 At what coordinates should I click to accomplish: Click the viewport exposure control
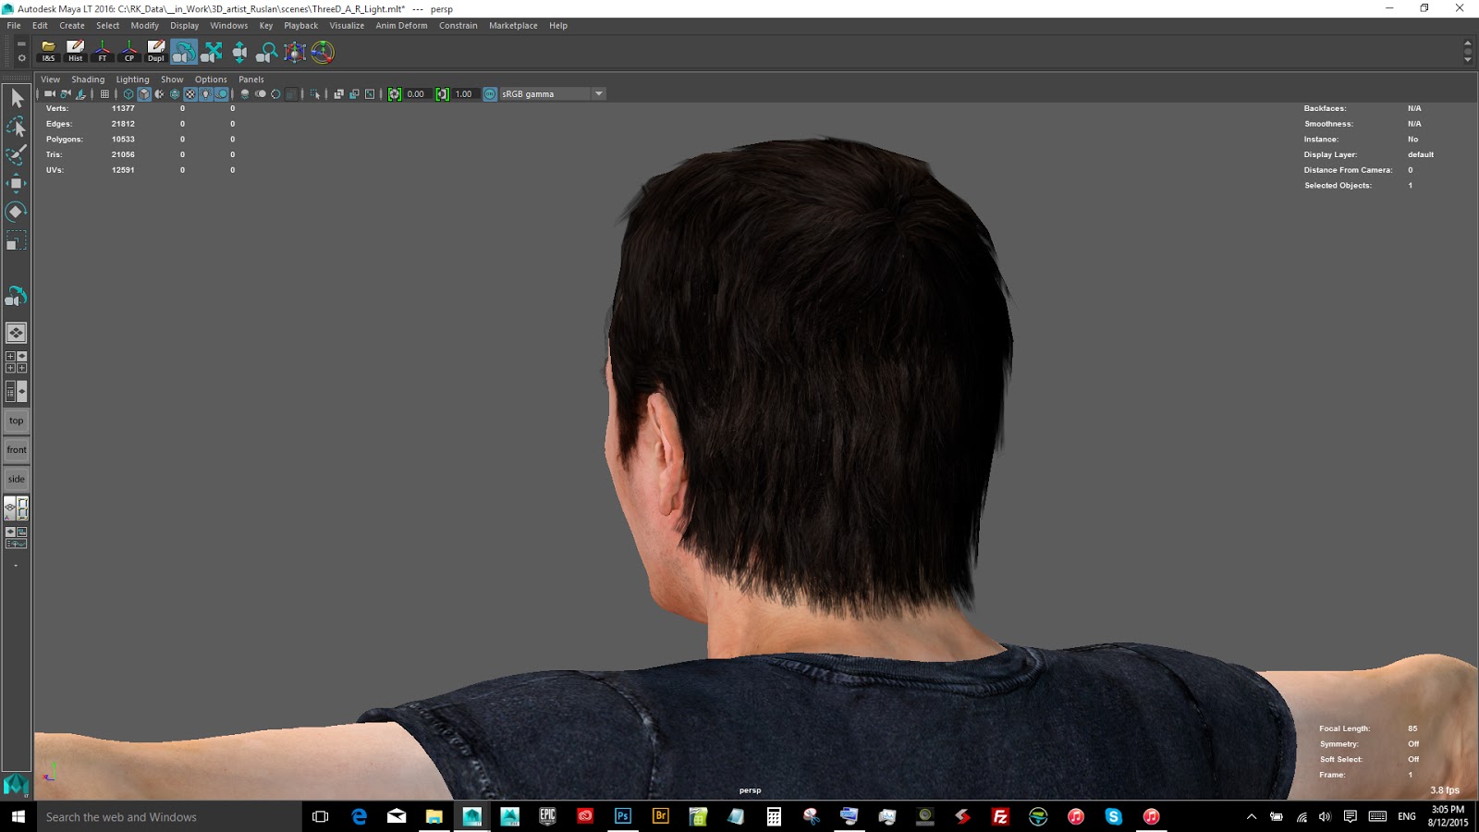pyautogui.click(x=396, y=93)
